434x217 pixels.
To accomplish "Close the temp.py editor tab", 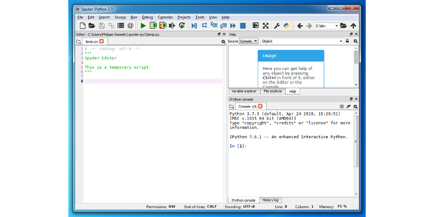I will point(101,41).
